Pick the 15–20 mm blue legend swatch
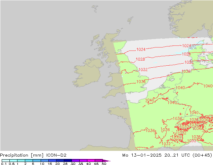The width and height of the screenshot is (213, 165). tap(52, 161)
